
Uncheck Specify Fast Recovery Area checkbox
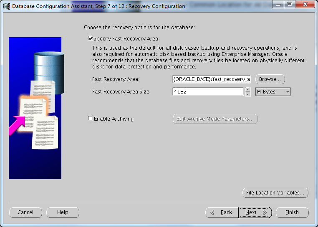click(91, 38)
